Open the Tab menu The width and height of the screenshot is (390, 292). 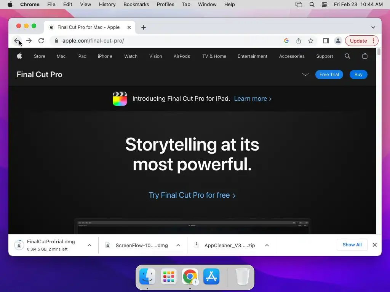pos(186,5)
